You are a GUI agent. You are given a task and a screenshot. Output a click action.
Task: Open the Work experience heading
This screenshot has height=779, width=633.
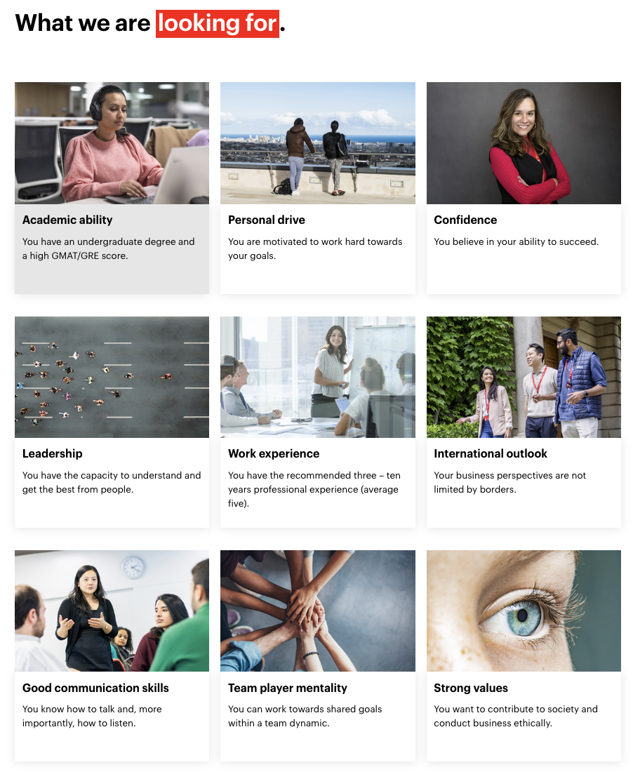click(x=274, y=453)
